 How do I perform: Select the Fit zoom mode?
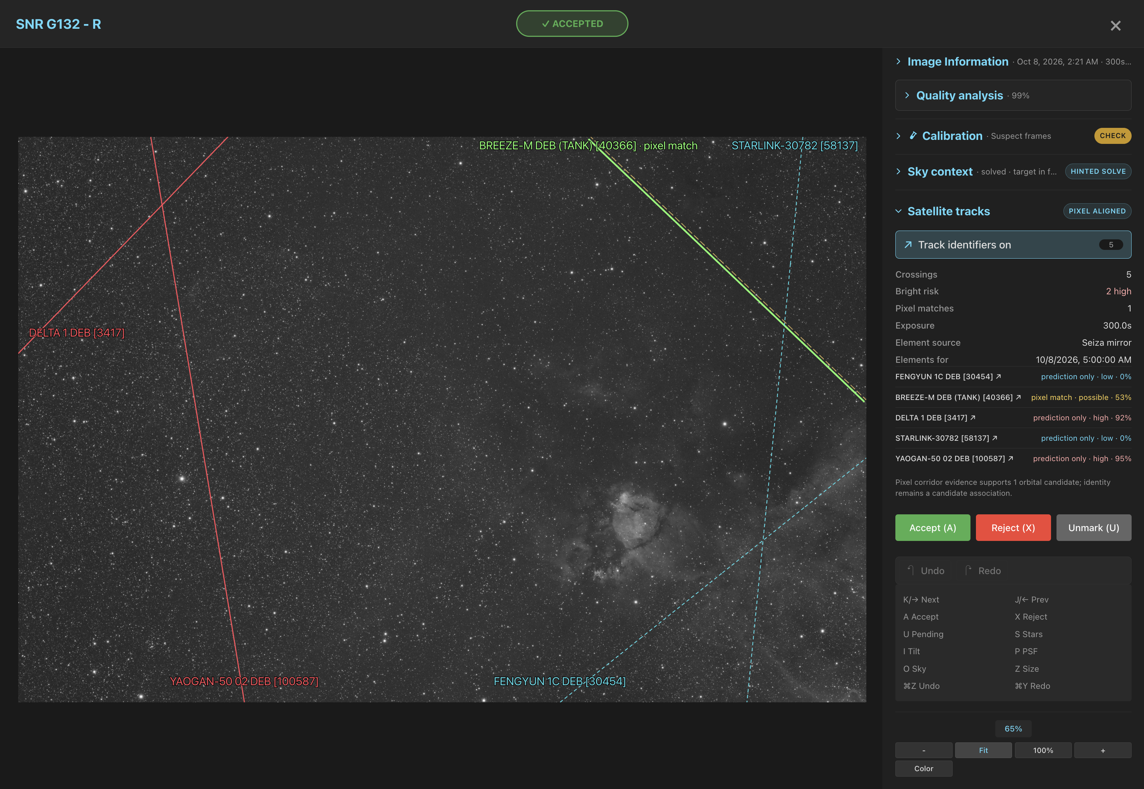click(x=983, y=750)
